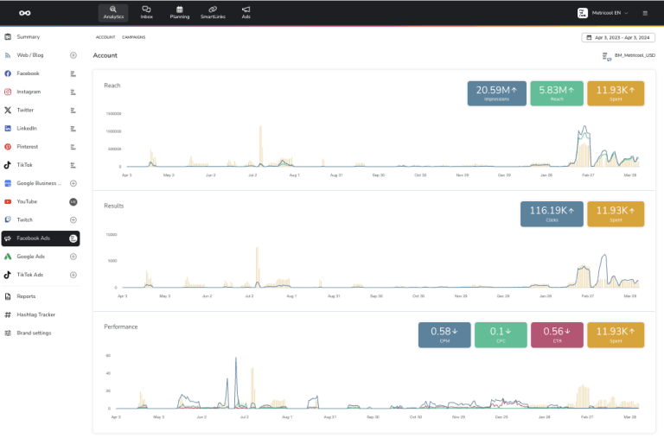Open Reports from the sidebar

[x=26, y=296]
